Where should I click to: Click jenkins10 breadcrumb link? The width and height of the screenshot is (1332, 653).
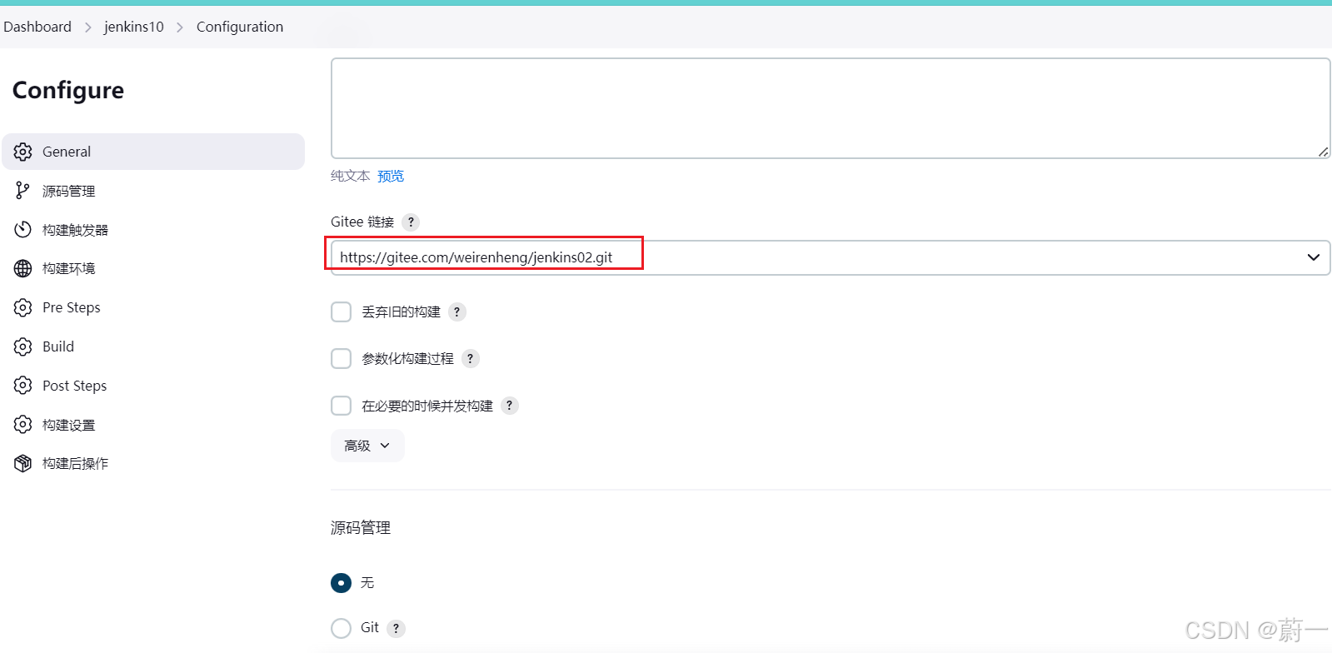pos(134,27)
